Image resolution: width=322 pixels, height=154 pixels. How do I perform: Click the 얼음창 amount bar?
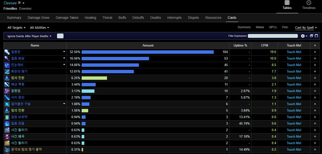(148, 52)
